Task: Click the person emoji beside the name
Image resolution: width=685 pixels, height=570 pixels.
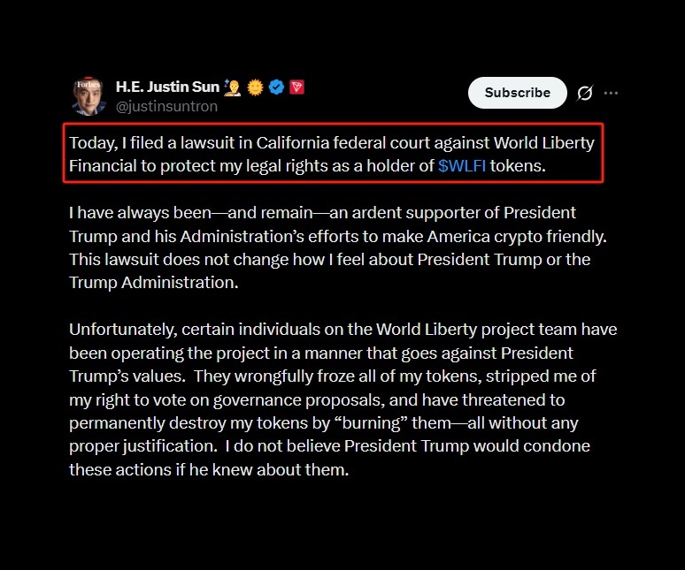Action: click(233, 87)
